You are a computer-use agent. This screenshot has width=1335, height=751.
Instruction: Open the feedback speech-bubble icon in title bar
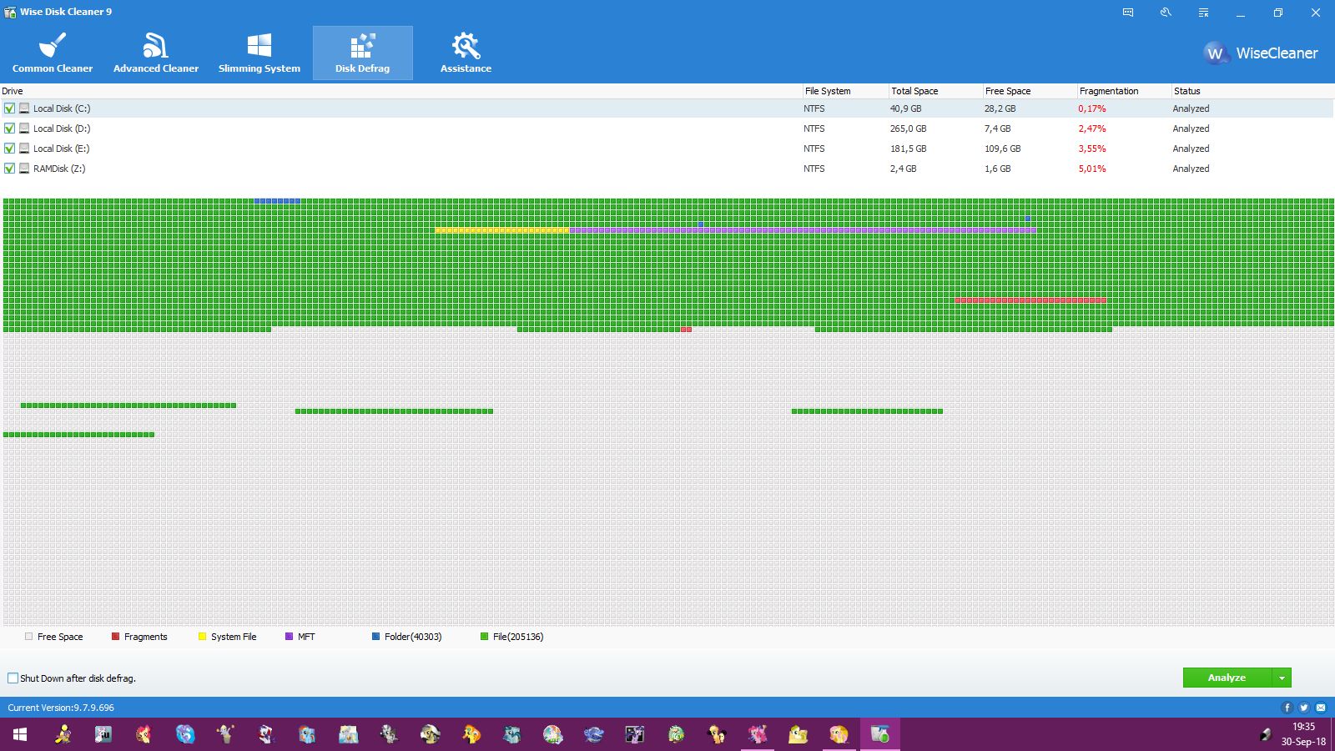tap(1128, 13)
